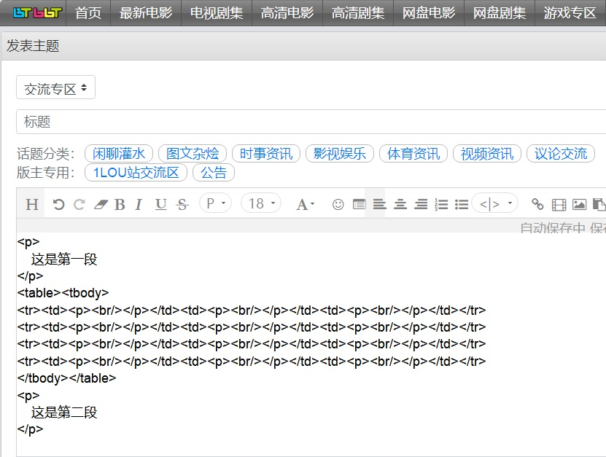Screen dimensions: 606x457
Task: Click the 这是第一段 text in the editor
Action: click(64, 259)
